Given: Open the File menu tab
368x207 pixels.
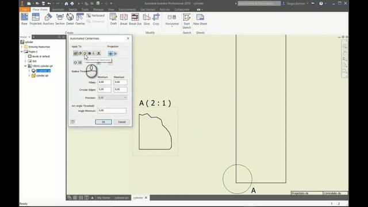Looking at the screenshot, I should point(25,9).
